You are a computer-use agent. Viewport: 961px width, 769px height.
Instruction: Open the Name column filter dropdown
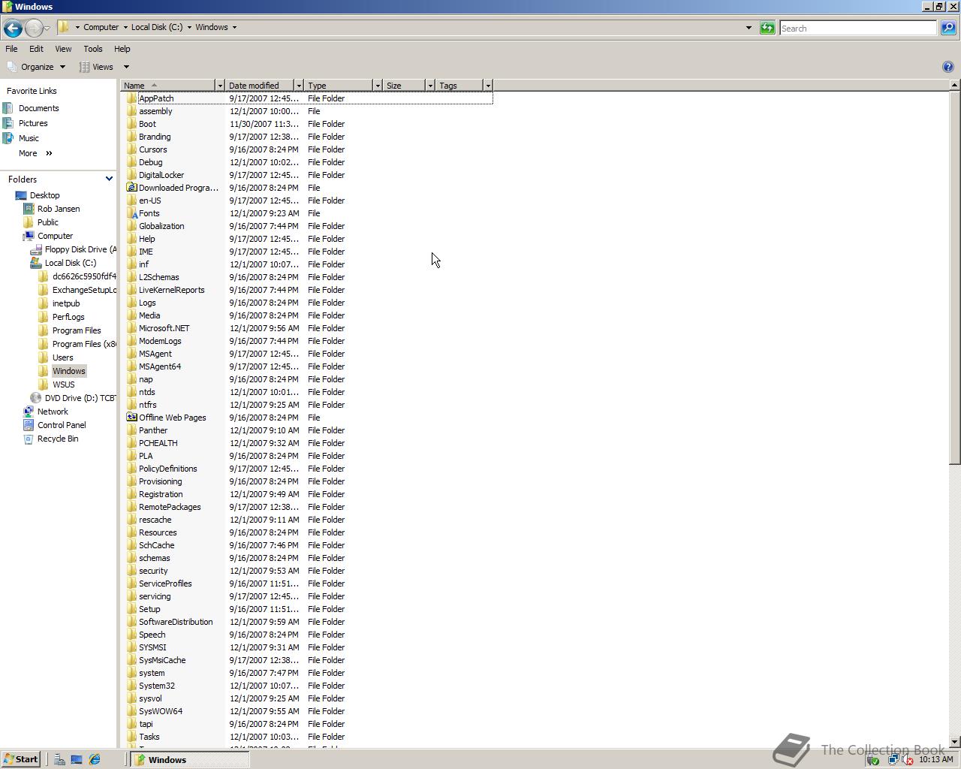(220, 86)
